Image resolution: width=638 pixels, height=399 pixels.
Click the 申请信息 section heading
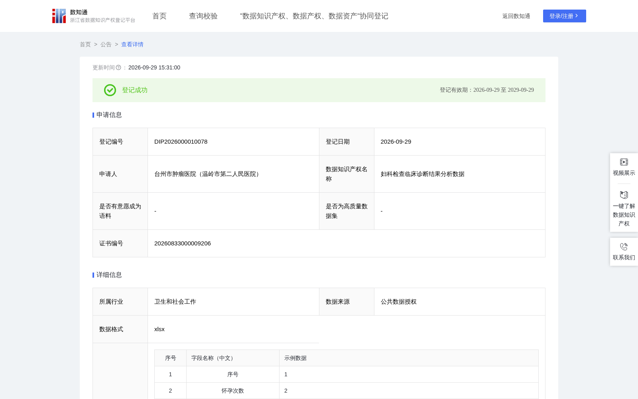tap(109, 115)
